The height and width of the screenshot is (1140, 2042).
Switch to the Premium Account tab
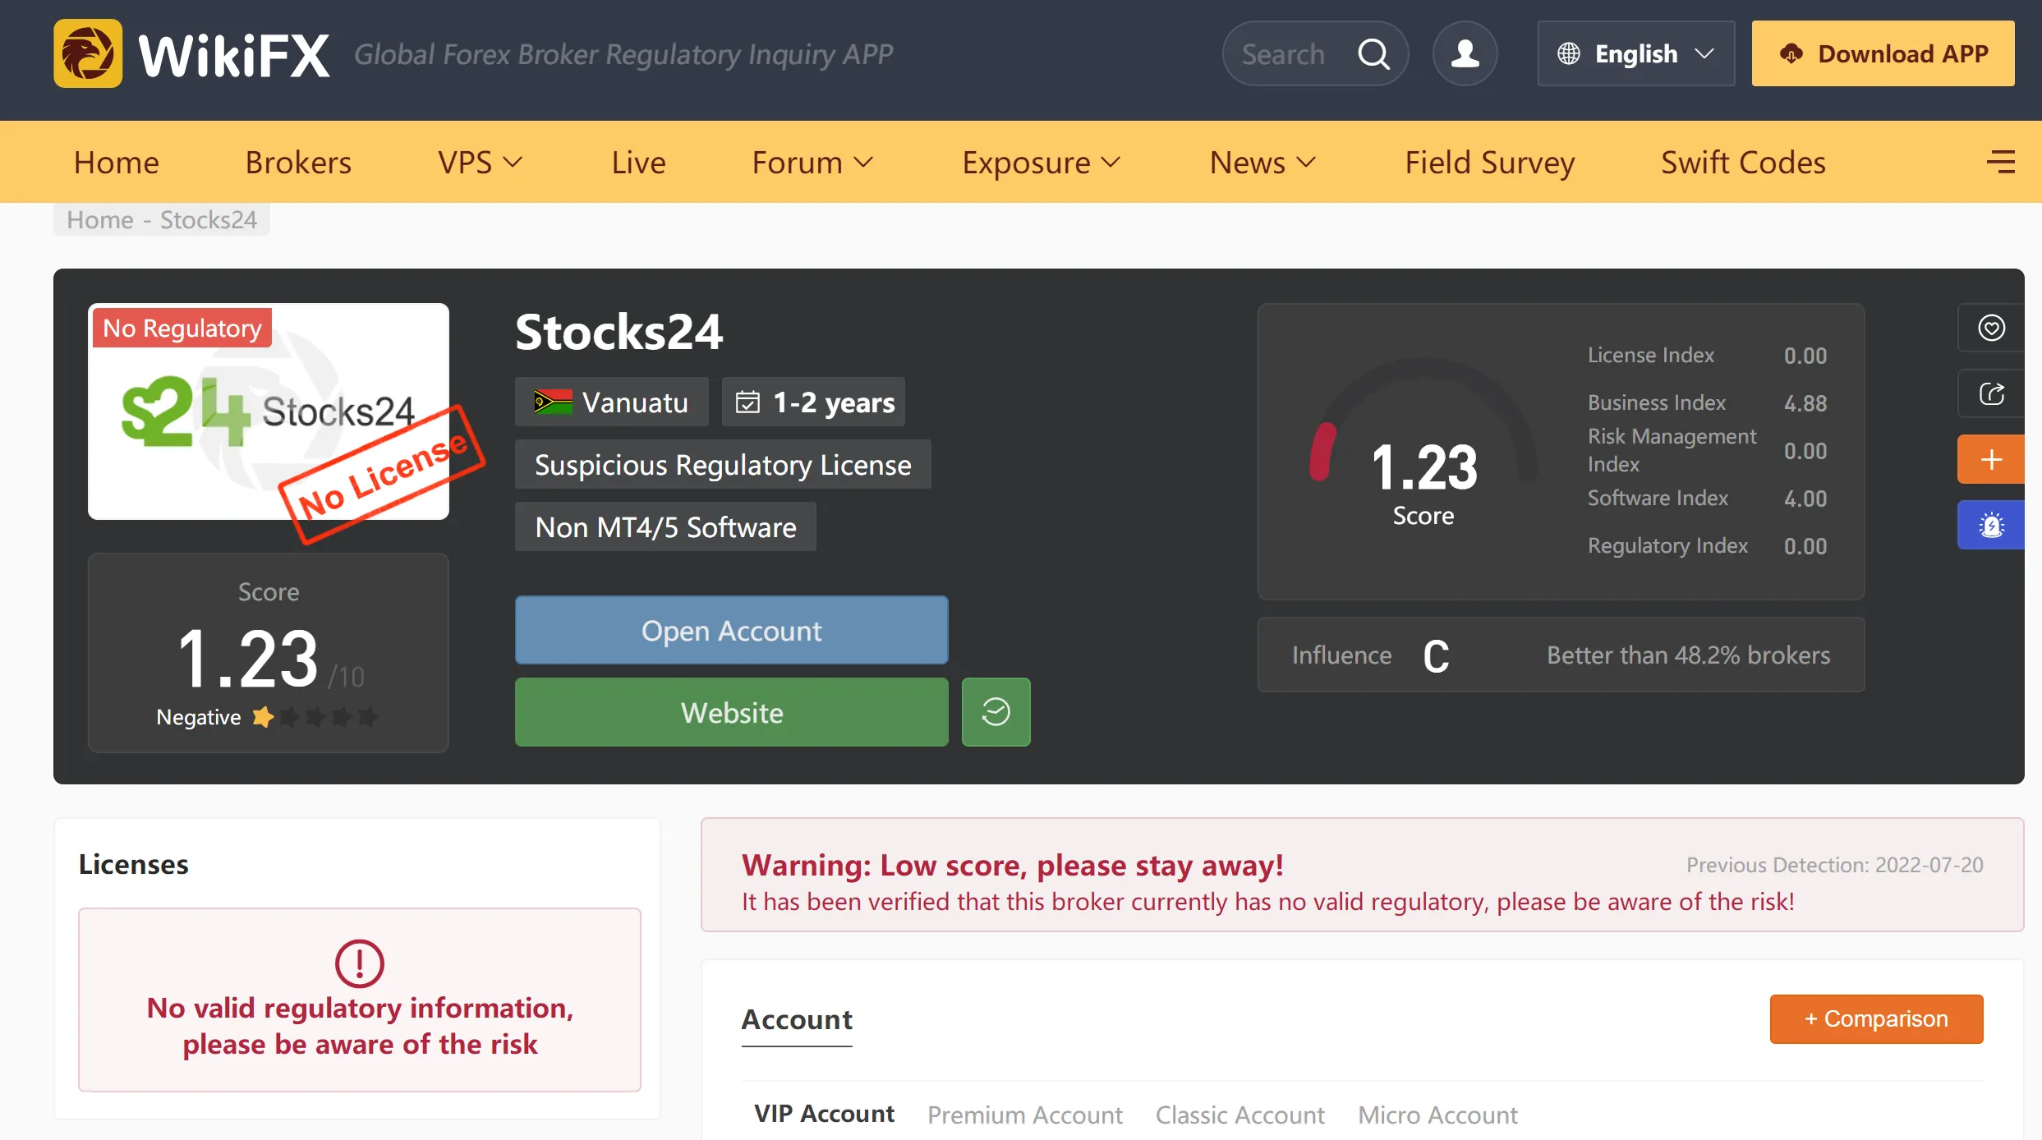pos(1025,1115)
